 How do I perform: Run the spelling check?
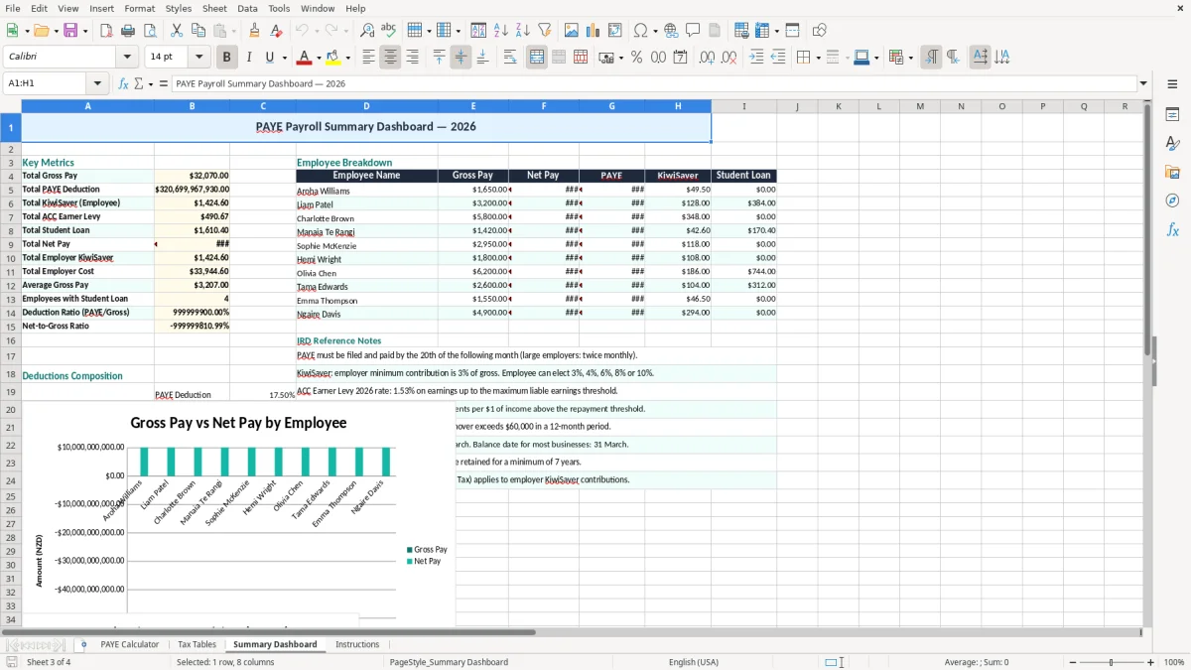coord(388,31)
